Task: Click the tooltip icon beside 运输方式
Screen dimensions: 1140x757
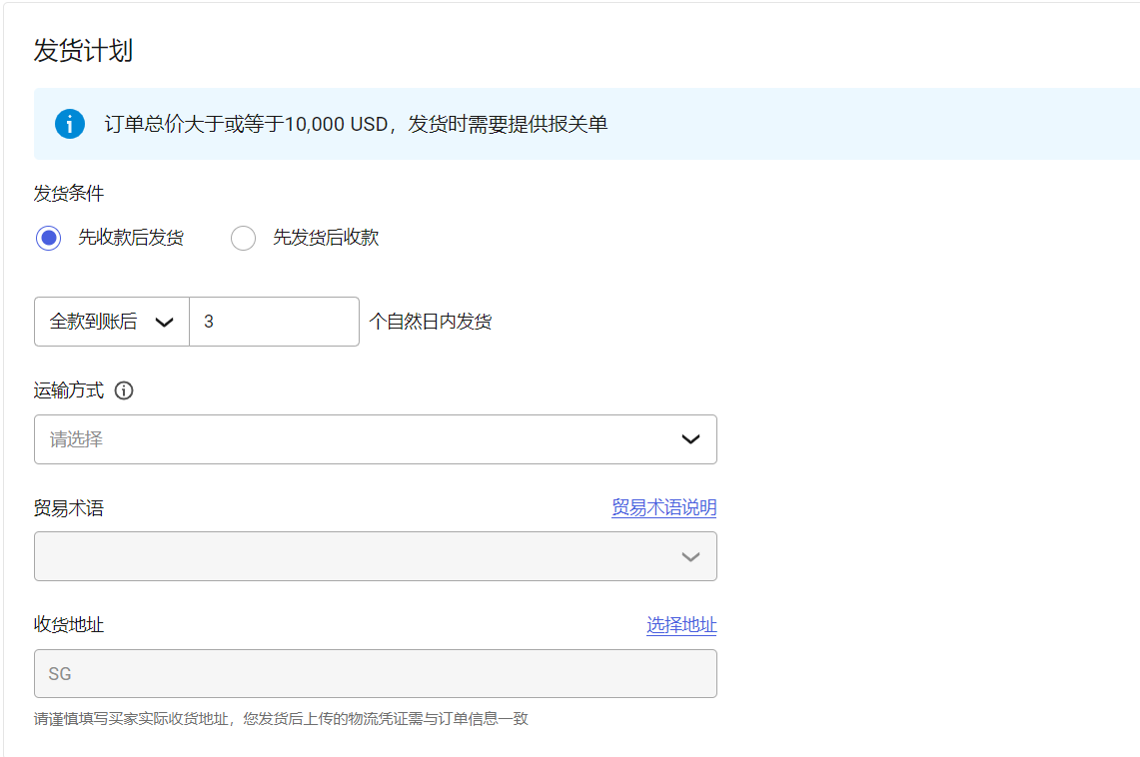Action: click(123, 390)
